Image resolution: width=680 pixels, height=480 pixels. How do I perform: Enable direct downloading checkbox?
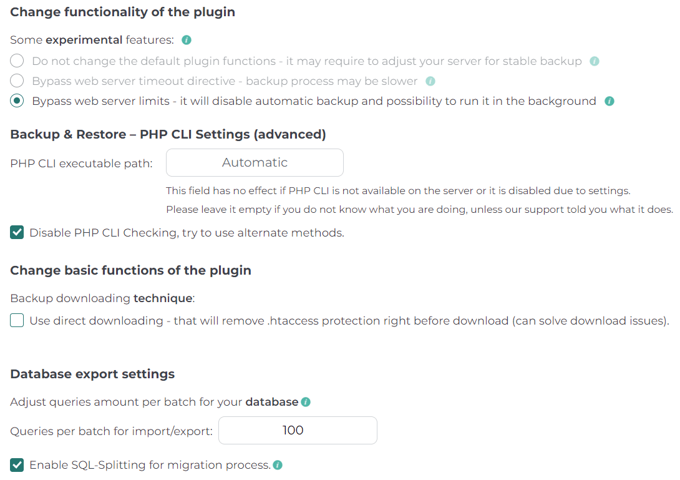(x=17, y=321)
